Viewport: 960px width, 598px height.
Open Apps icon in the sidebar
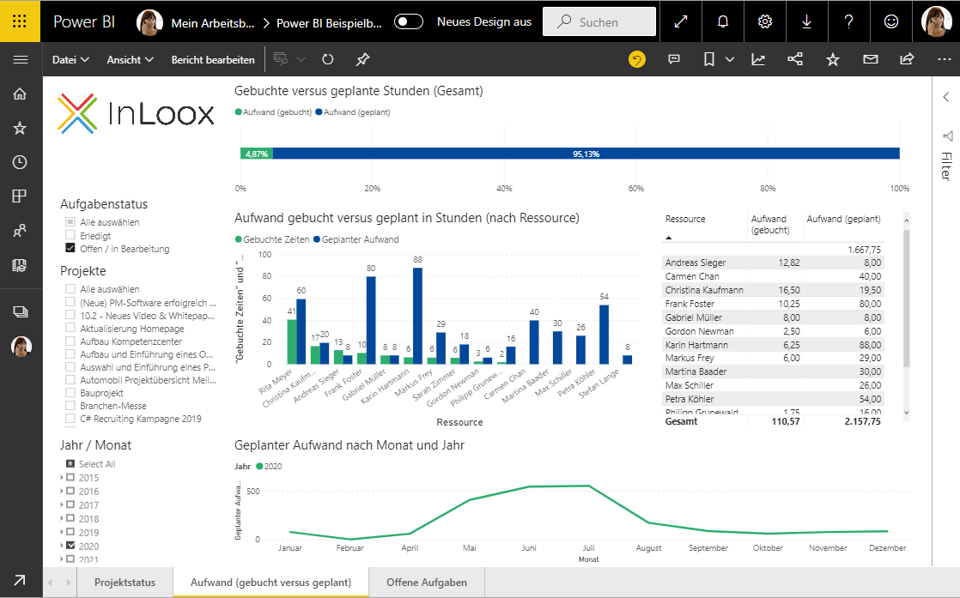(20, 196)
